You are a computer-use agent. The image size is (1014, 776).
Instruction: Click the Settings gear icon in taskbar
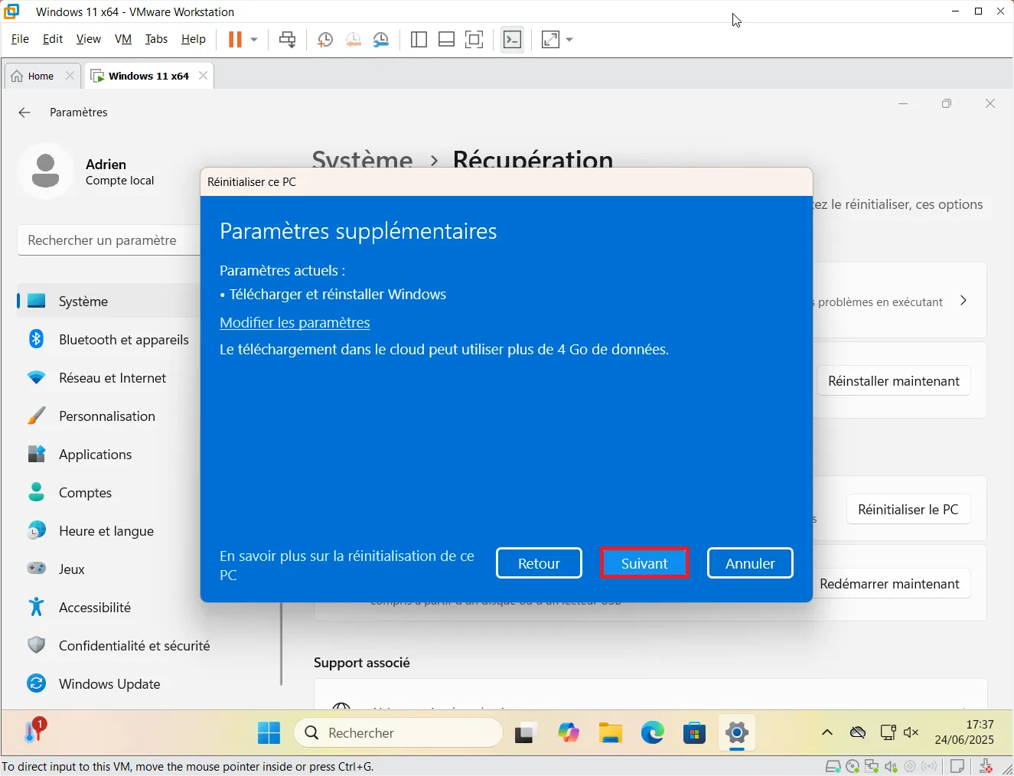(x=736, y=733)
